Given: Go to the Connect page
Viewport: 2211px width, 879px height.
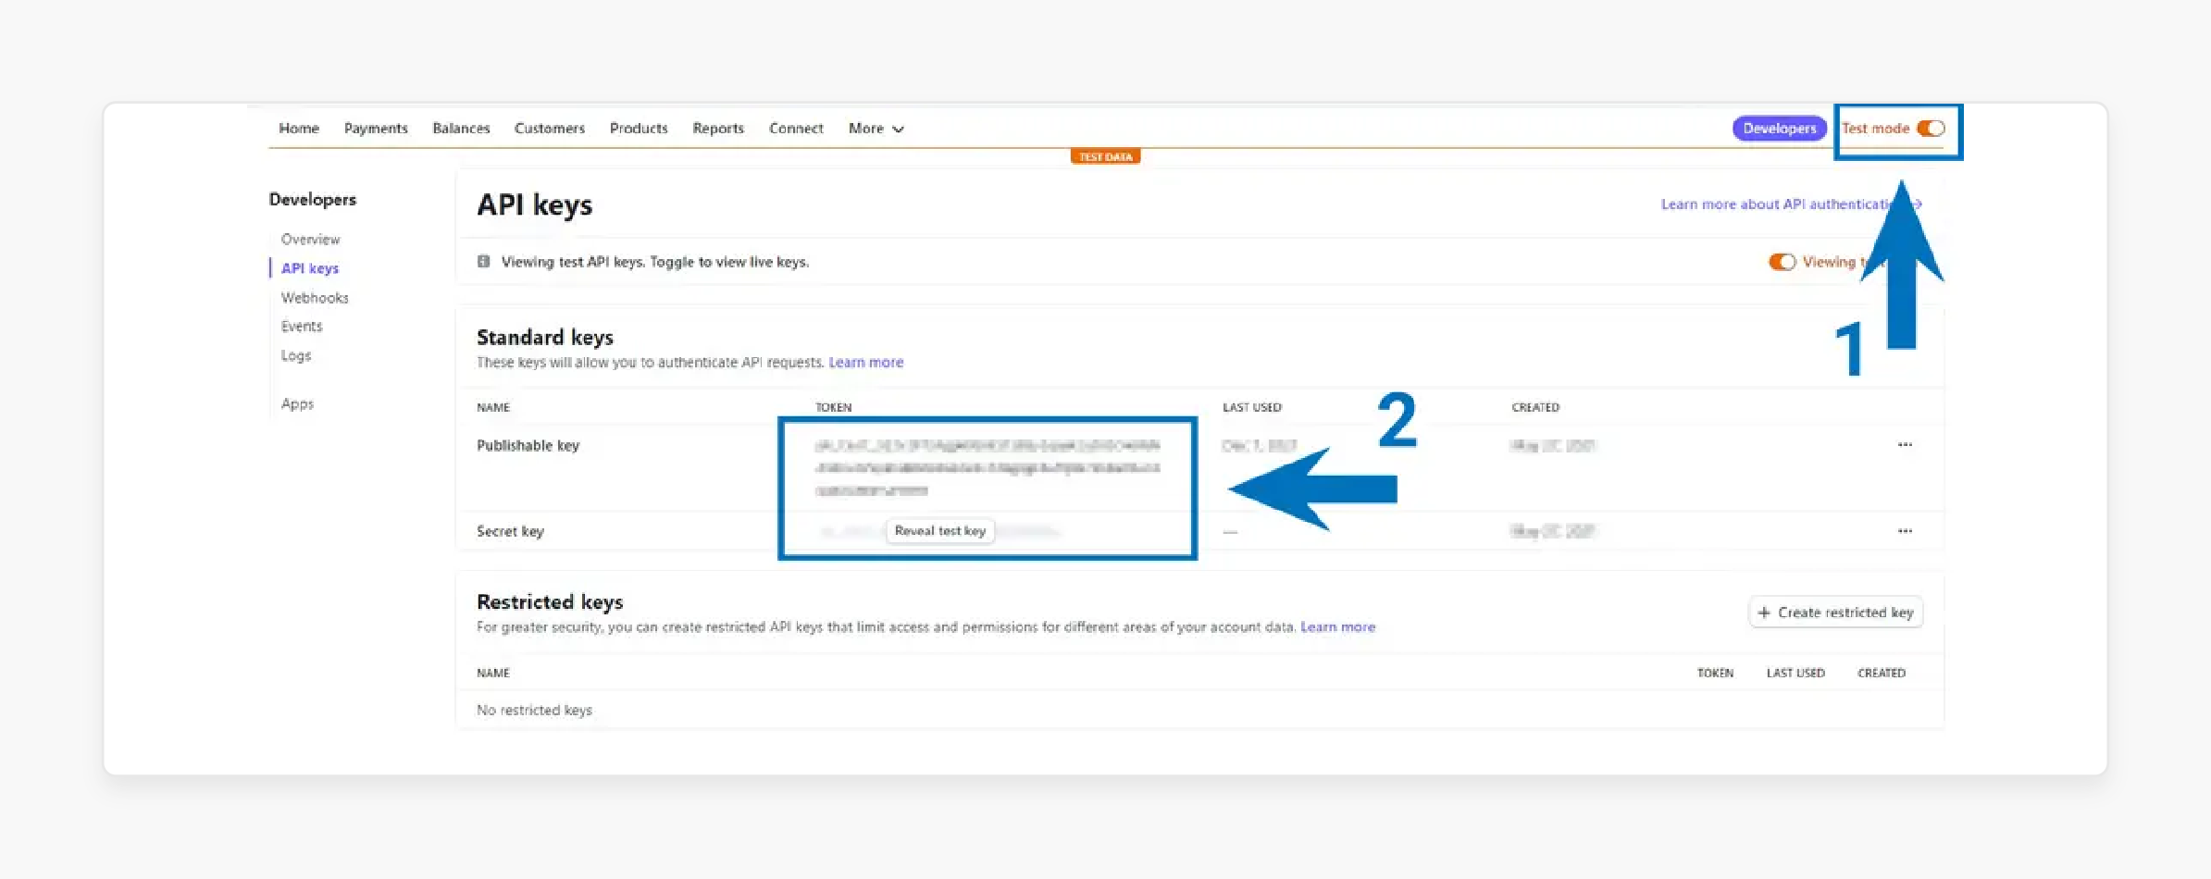Looking at the screenshot, I should point(796,129).
